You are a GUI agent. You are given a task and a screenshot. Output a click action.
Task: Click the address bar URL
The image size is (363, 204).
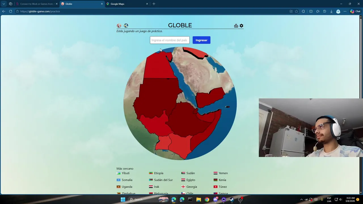point(40,11)
